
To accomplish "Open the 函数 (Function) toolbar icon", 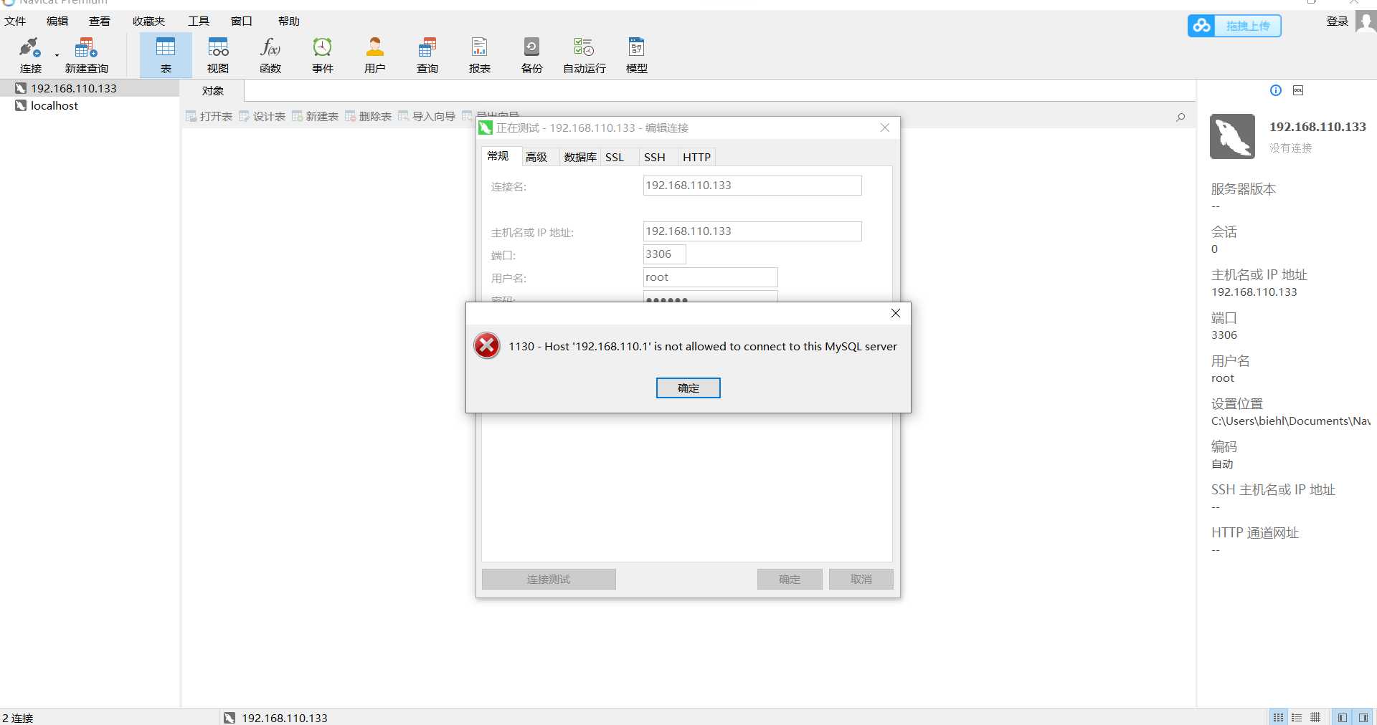I will point(270,55).
